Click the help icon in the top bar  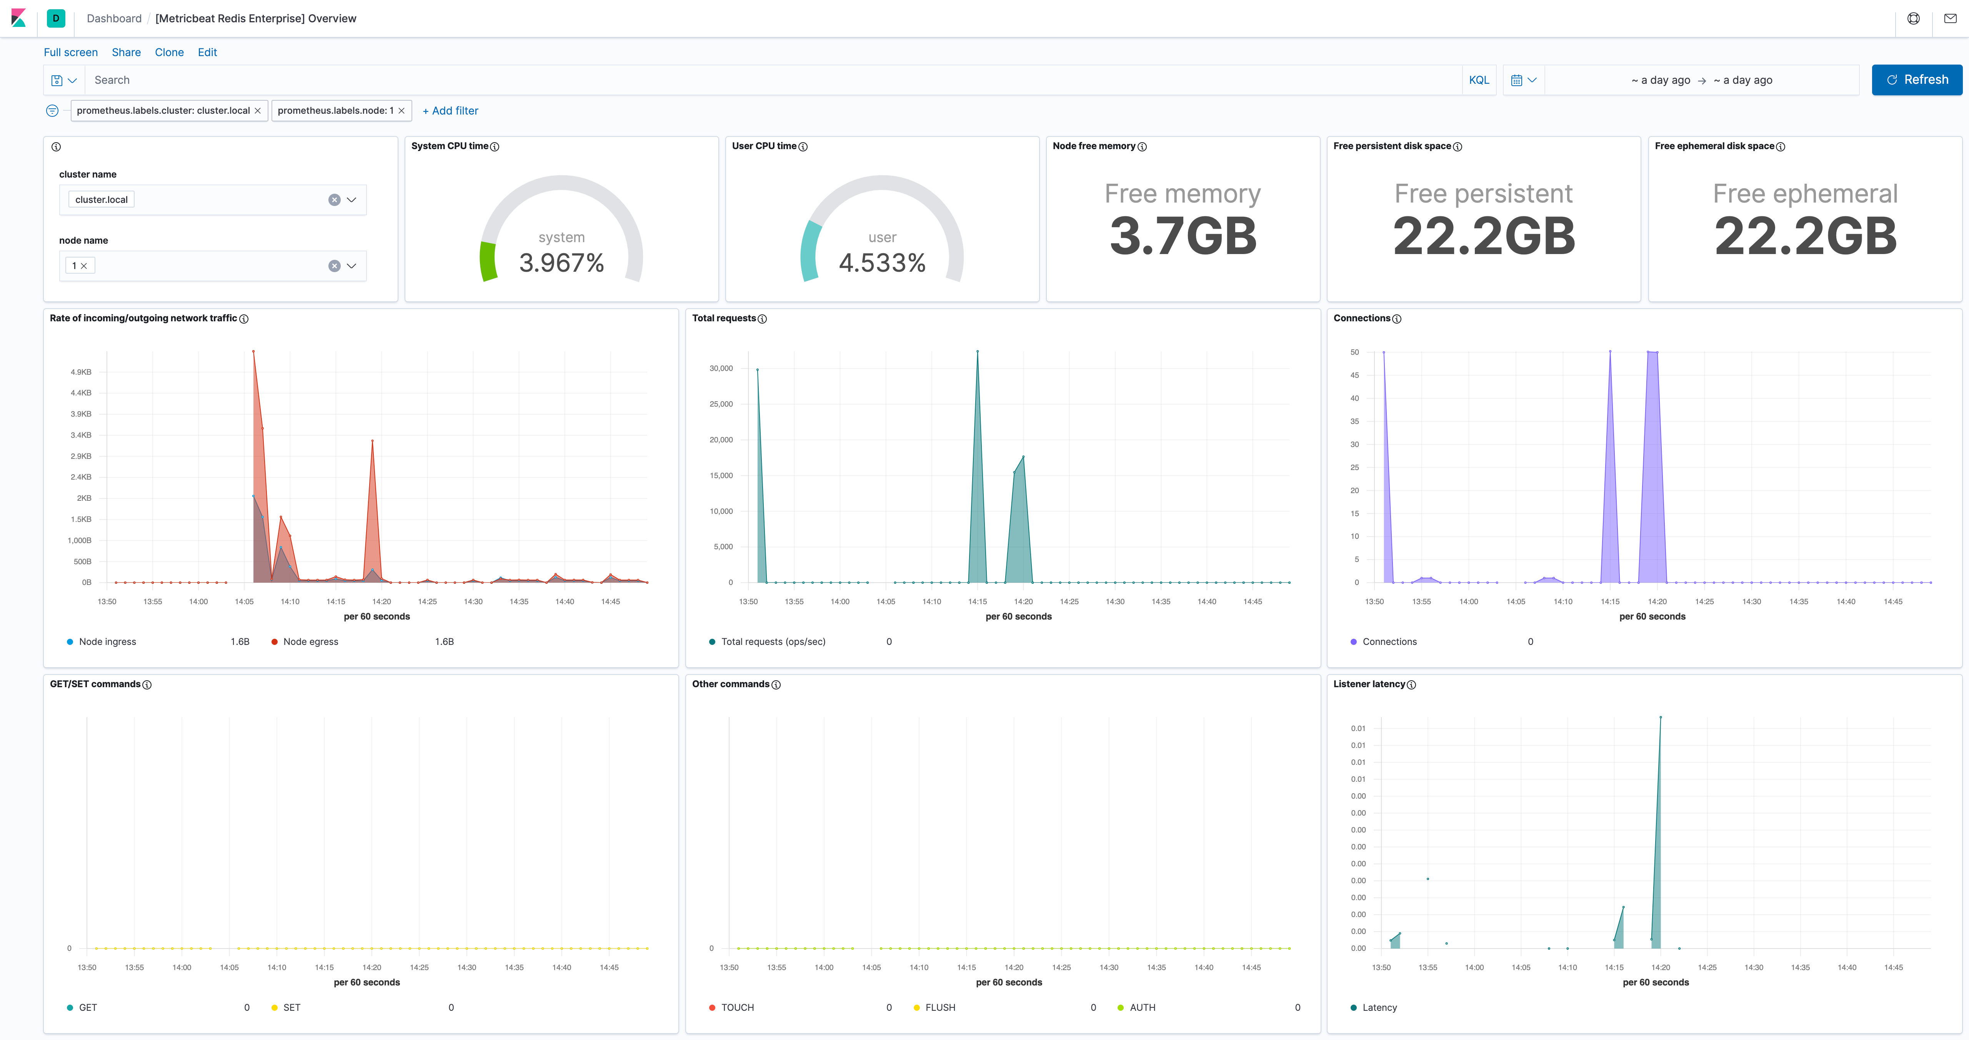[x=1913, y=18]
